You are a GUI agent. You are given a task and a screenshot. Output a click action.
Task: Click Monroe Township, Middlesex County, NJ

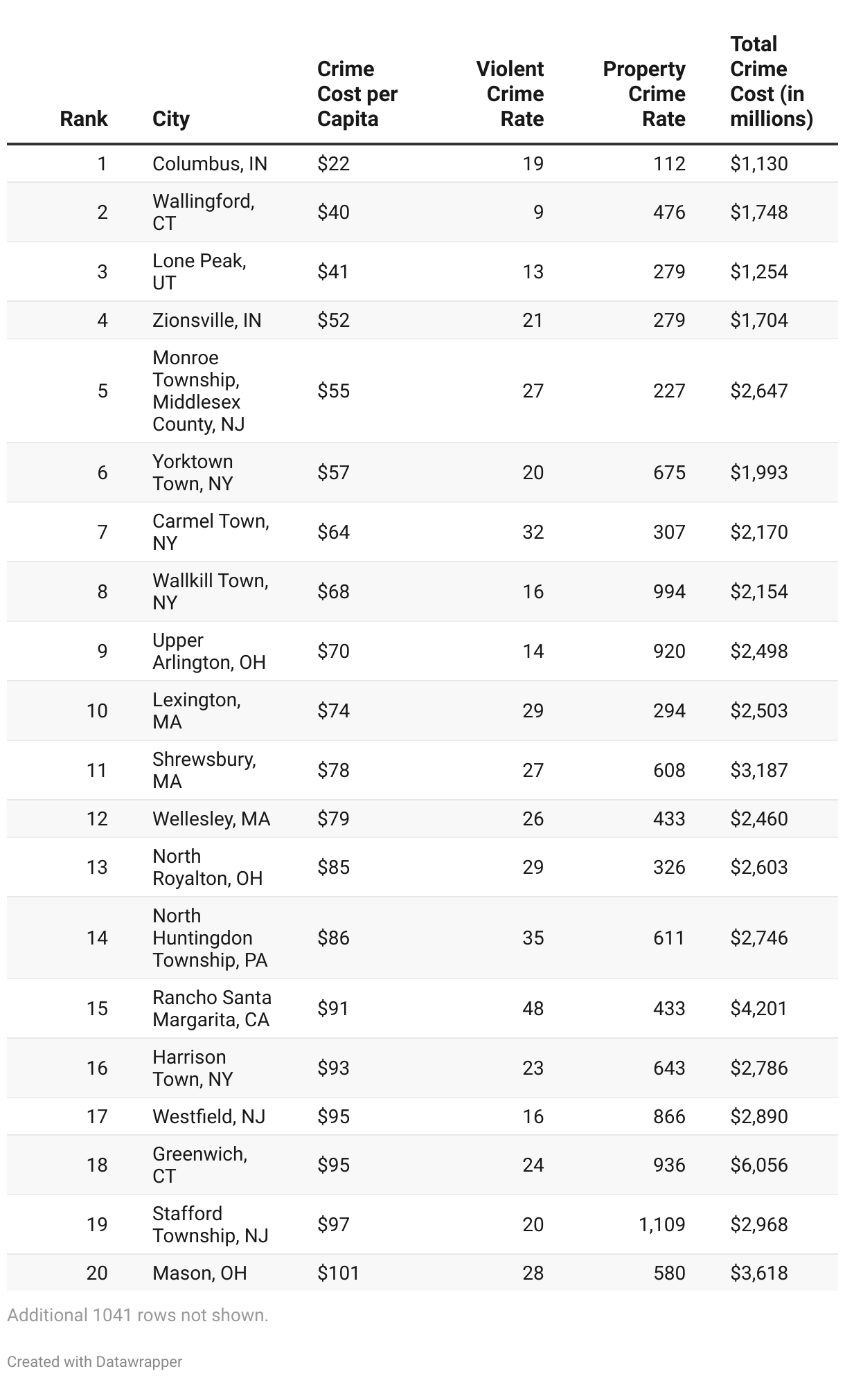point(199,391)
